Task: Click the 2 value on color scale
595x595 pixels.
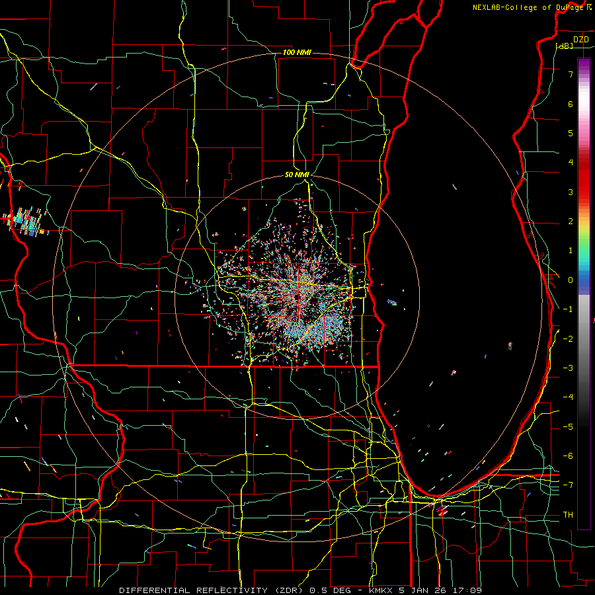Action: [x=571, y=221]
